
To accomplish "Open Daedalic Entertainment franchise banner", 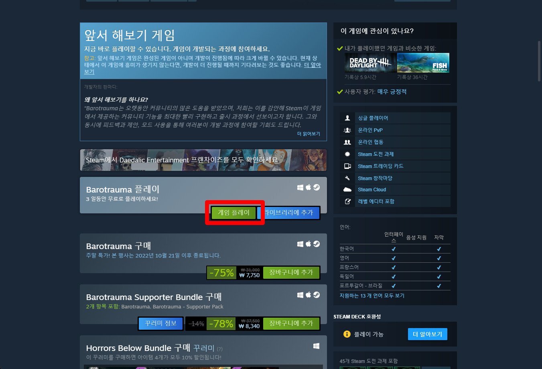I will (203, 160).
